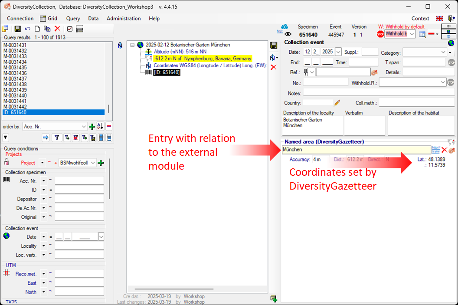Viewport: 458px width, 305px height.
Task: Open the Withhold.R. dropdown
Action: click(443, 83)
